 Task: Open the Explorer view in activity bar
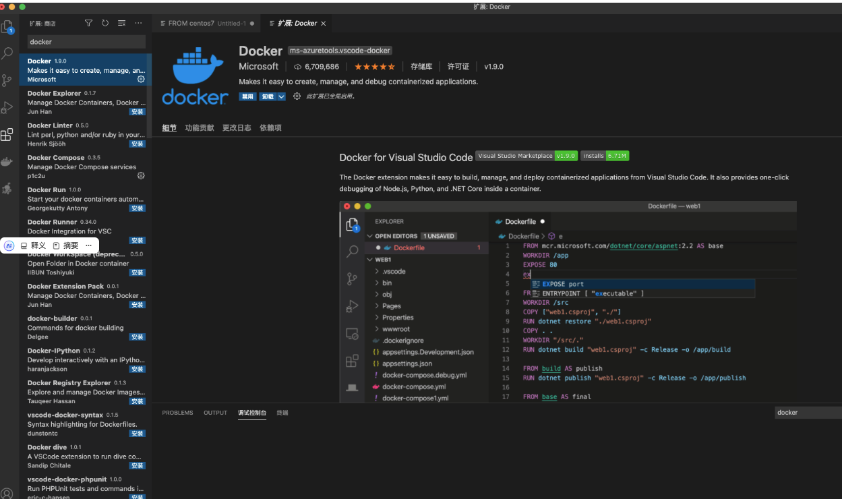pos(7,28)
